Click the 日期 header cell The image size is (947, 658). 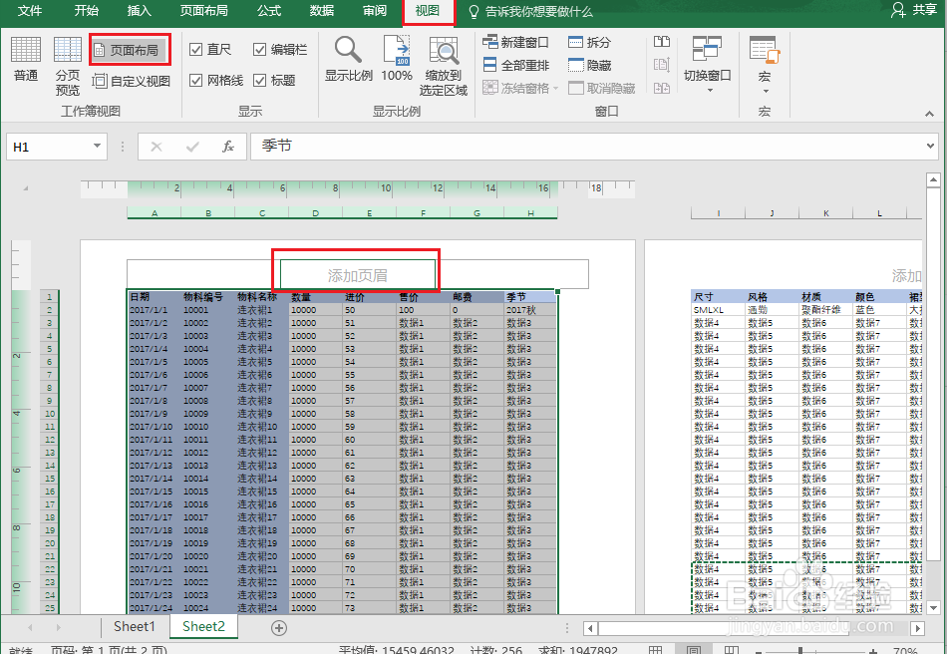[x=154, y=297]
